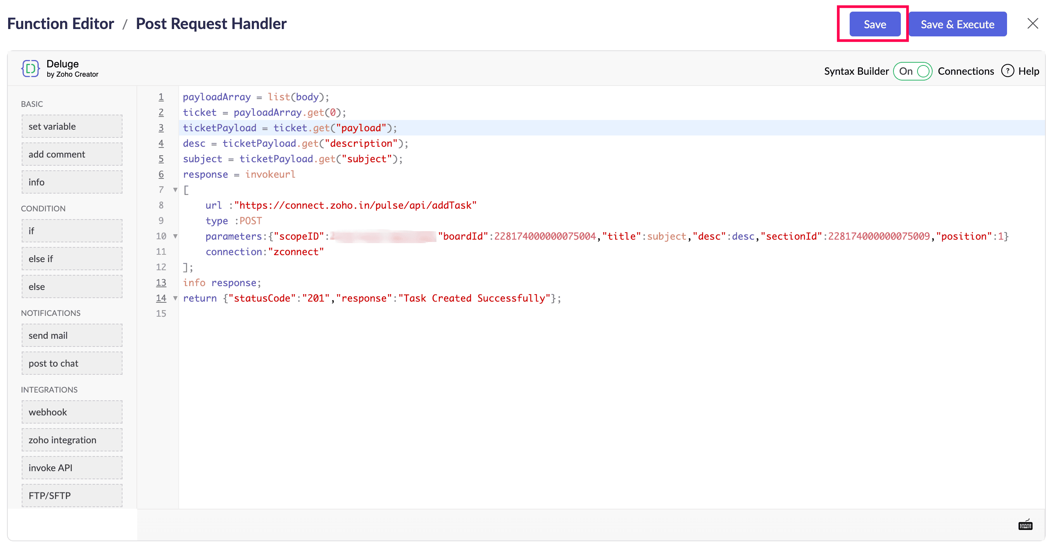
Task: Click the addTask URL string in code
Action: pos(355,206)
